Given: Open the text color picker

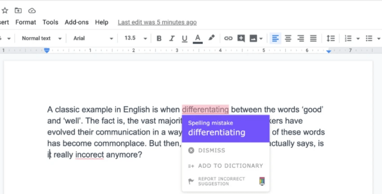Looking at the screenshot, I should tap(198, 39).
